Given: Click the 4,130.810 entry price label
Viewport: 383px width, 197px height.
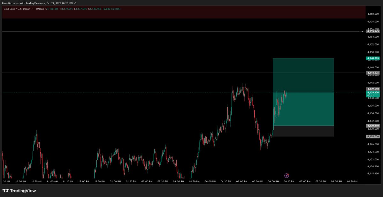Looking at the screenshot, I should click(x=372, y=126).
